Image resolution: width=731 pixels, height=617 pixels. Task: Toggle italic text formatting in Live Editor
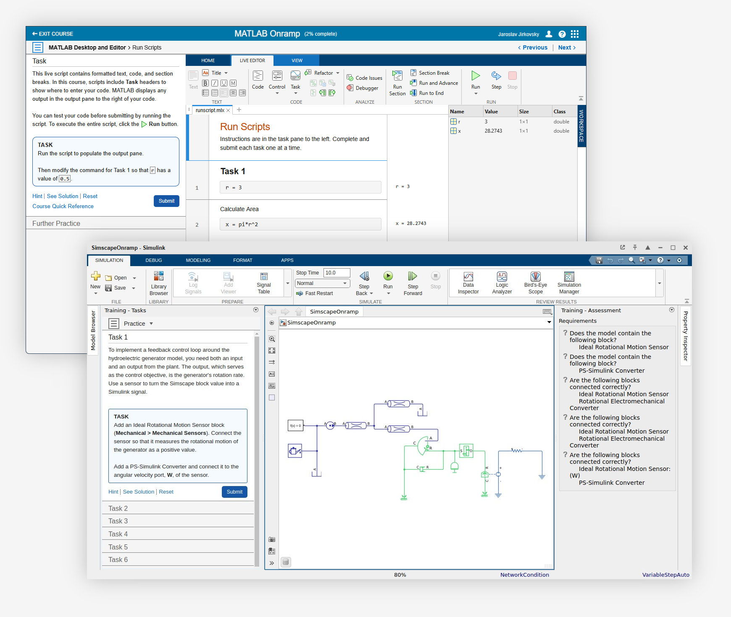215,83
